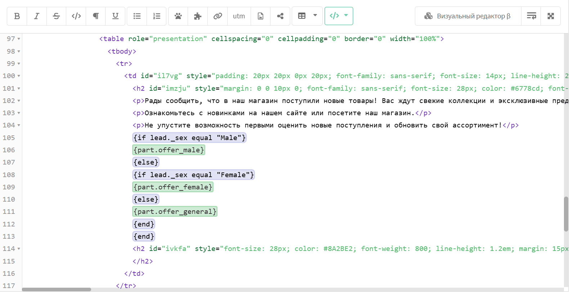Insert image file
The height and width of the screenshot is (292, 569).
click(260, 16)
